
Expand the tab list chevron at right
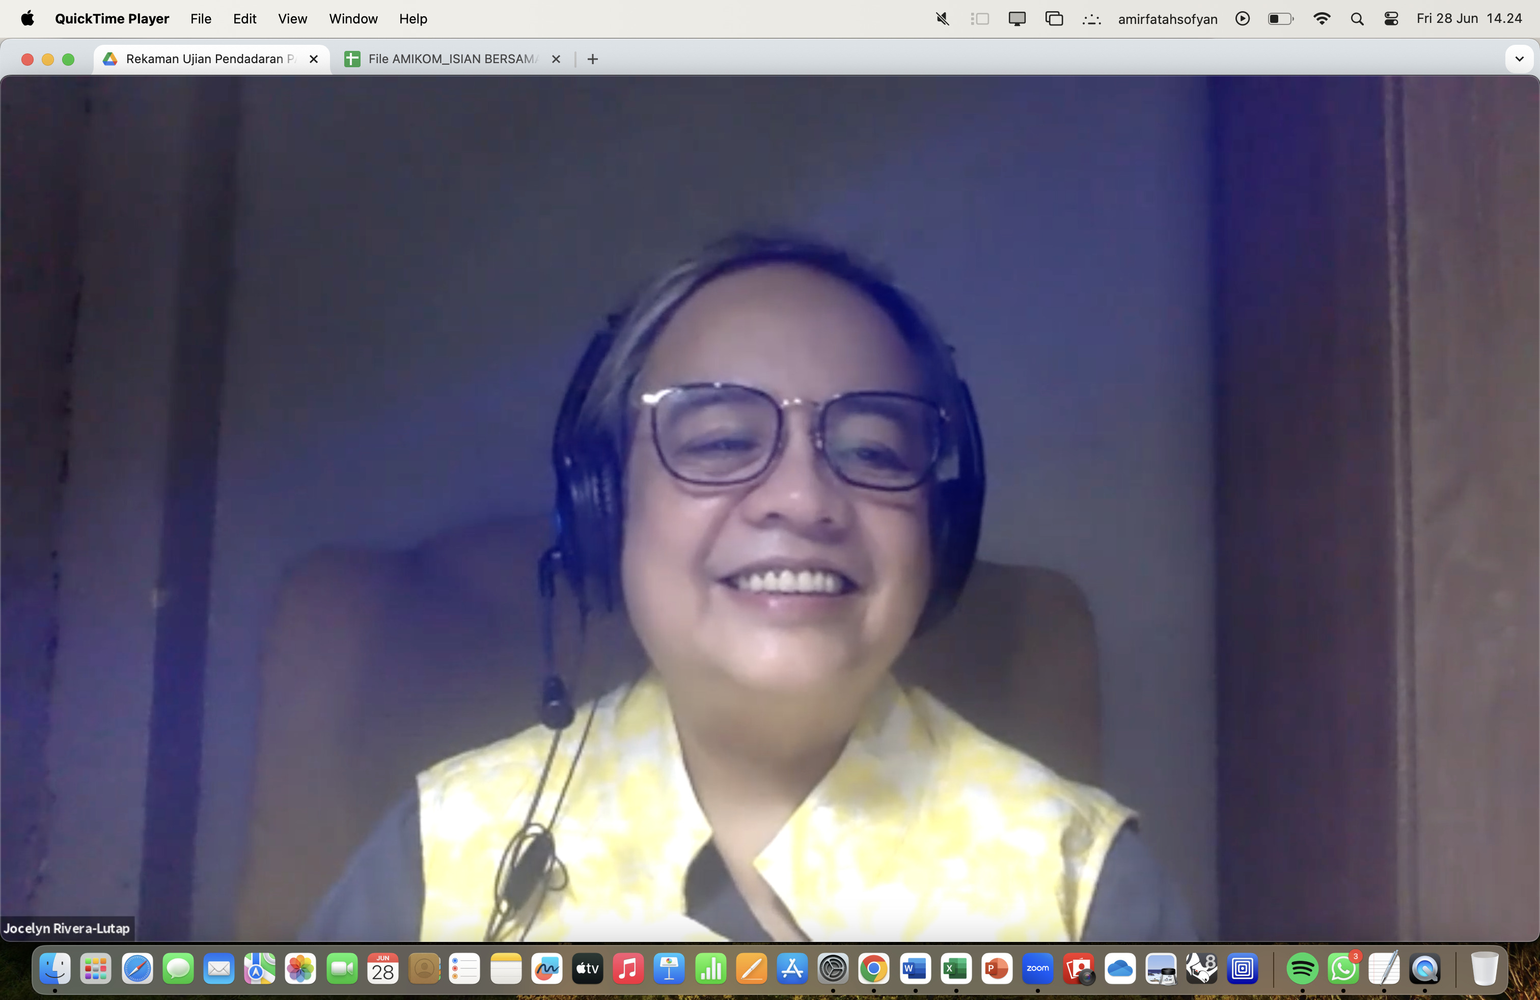coord(1519,59)
